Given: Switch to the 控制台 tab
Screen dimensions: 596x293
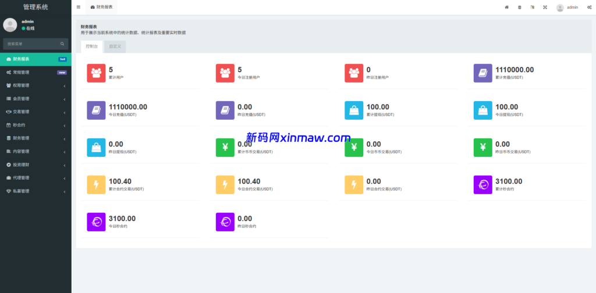Looking at the screenshot, I should [x=91, y=47].
